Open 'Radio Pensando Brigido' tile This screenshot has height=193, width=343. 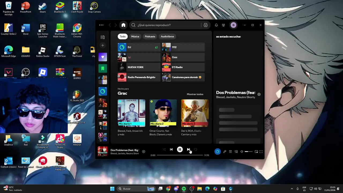[139, 77]
